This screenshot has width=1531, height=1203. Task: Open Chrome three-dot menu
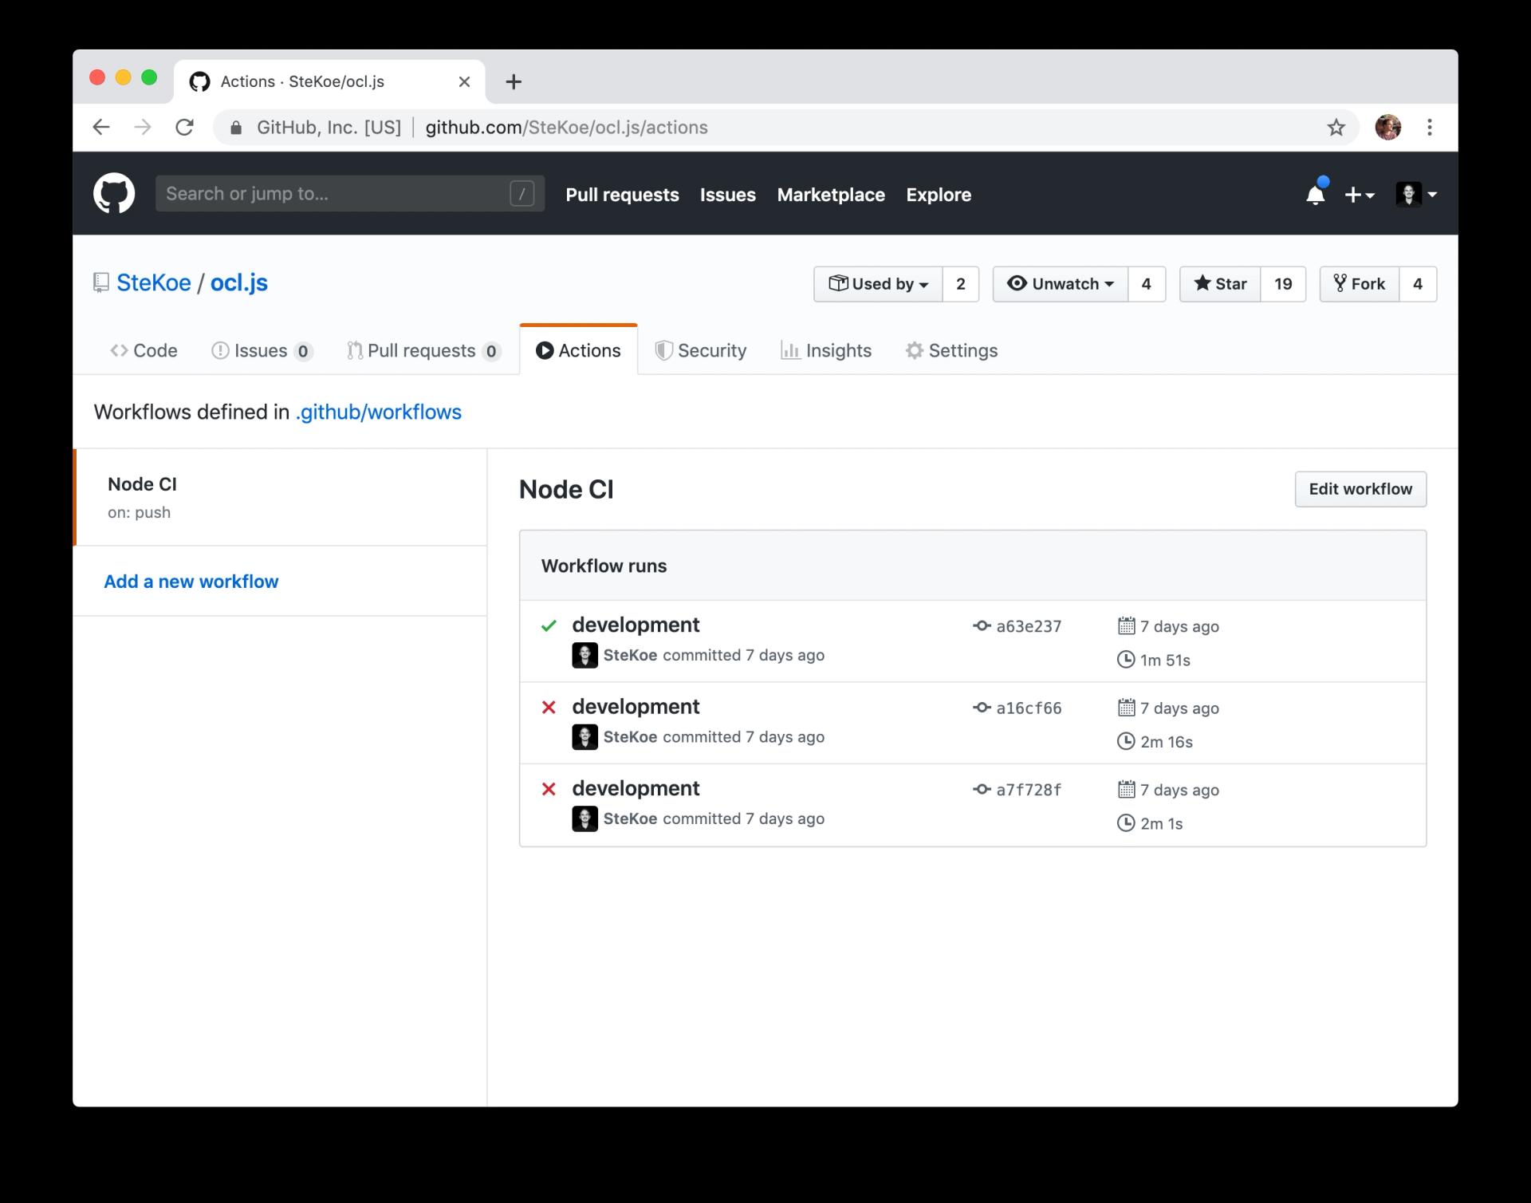[1429, 128]
